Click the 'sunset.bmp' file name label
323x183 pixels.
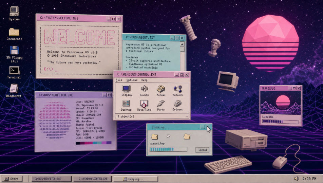click(157, 143)
